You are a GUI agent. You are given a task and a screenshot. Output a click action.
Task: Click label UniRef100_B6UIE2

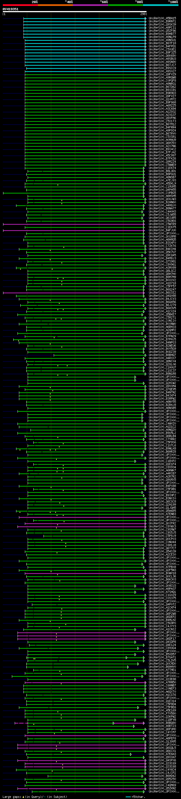pyautogui.click(x=162, y=293)
